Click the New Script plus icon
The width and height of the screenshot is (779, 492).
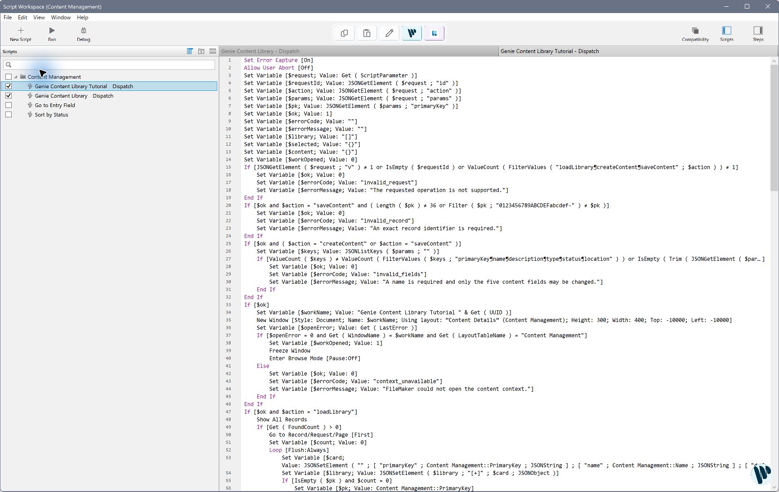click(x=21, y=31)
